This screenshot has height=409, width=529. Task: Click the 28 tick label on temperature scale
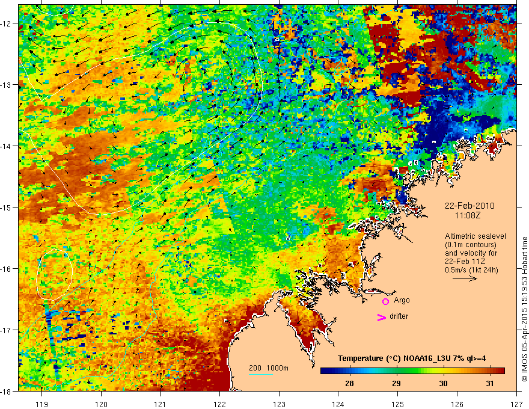click(349, 383)
